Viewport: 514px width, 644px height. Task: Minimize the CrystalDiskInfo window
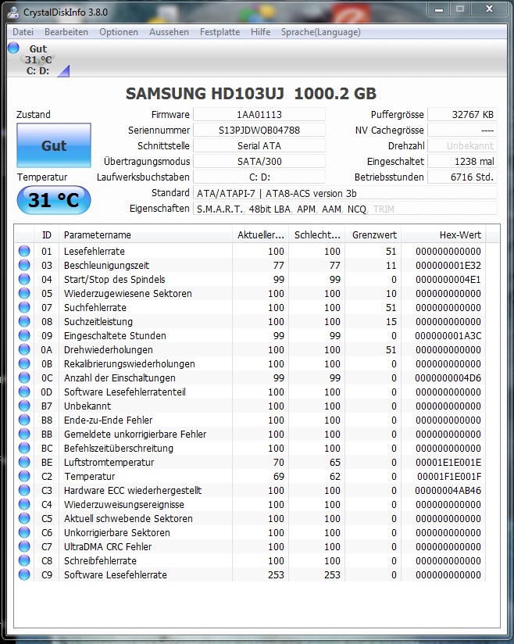tap(439, 9)
